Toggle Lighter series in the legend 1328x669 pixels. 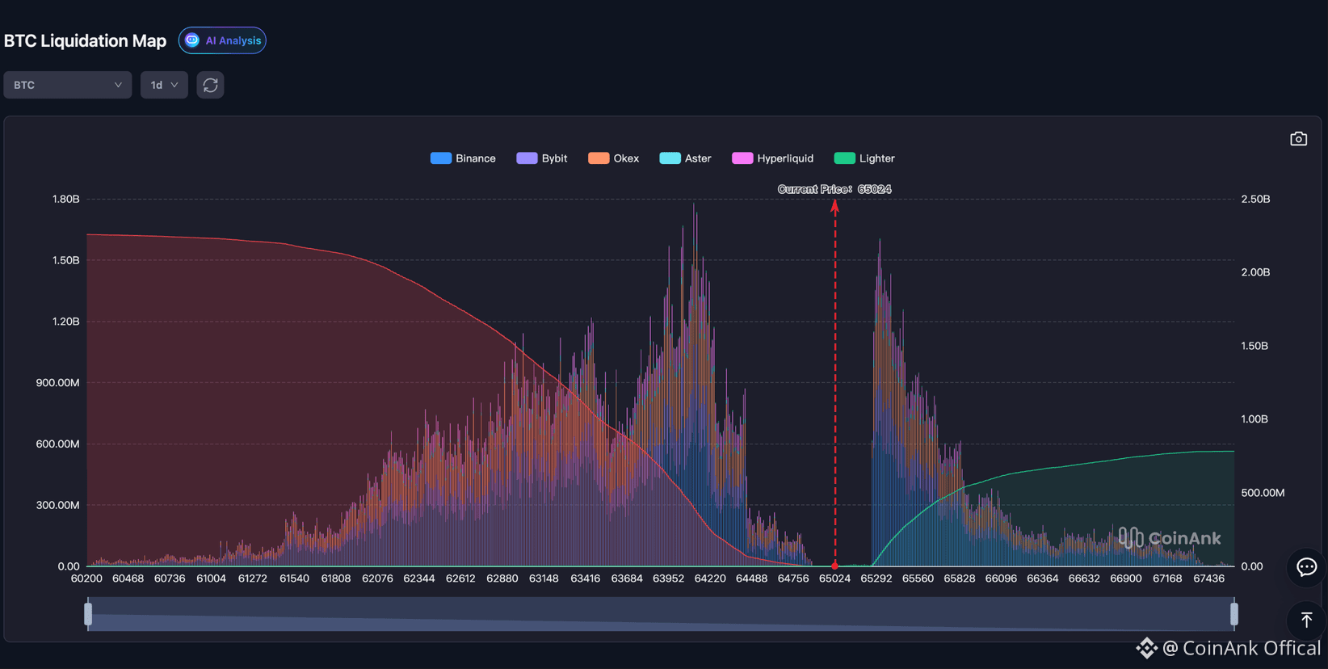(864, 158)
